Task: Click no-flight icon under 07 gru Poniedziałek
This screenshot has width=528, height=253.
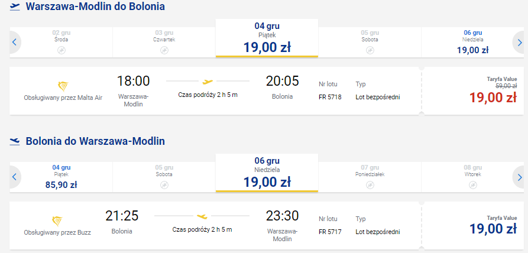Action: coord(370,185)
